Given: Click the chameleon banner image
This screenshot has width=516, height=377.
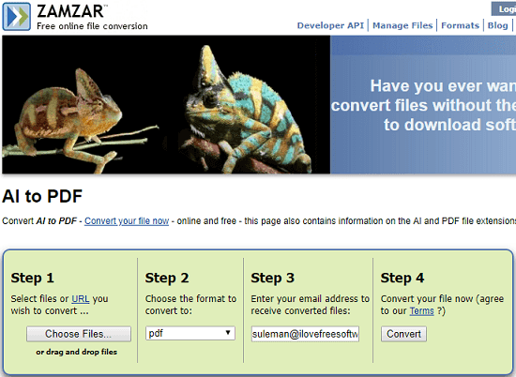Looking at the screenshot, I should coord(166,104).
